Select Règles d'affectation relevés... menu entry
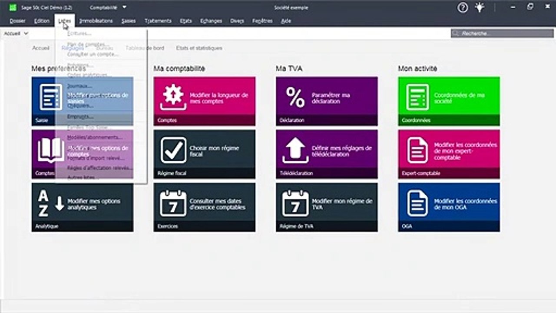The image size is (556, 313). coord(101,168)
